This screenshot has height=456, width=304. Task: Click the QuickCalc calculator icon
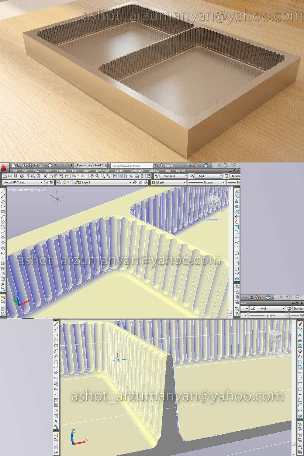click(142, 176)
